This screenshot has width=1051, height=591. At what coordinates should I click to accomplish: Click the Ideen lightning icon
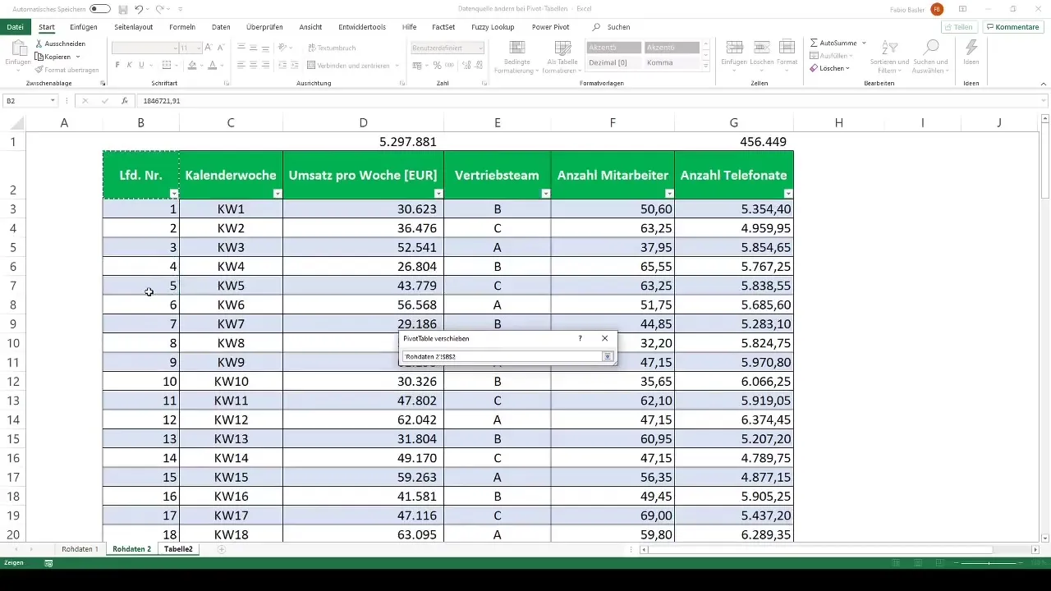click(x=971, y=48)
